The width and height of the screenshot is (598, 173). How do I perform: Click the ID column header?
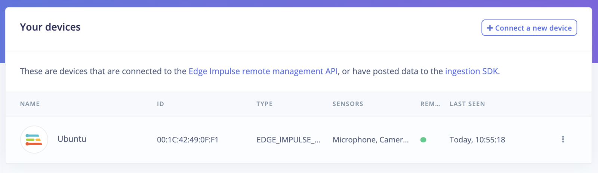[160, 104]
